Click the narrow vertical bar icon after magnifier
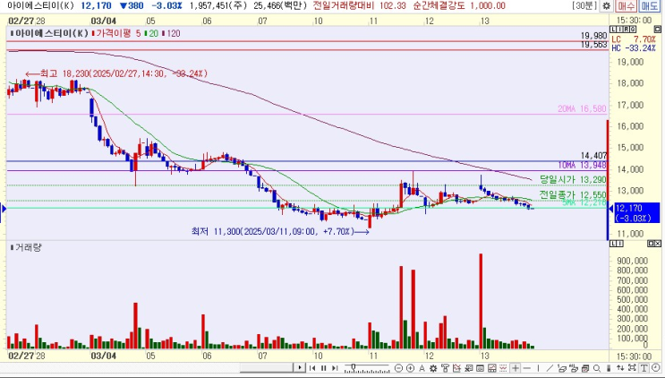Image resolution: width=665 pixels, height=378 pixels. point(609,368)
